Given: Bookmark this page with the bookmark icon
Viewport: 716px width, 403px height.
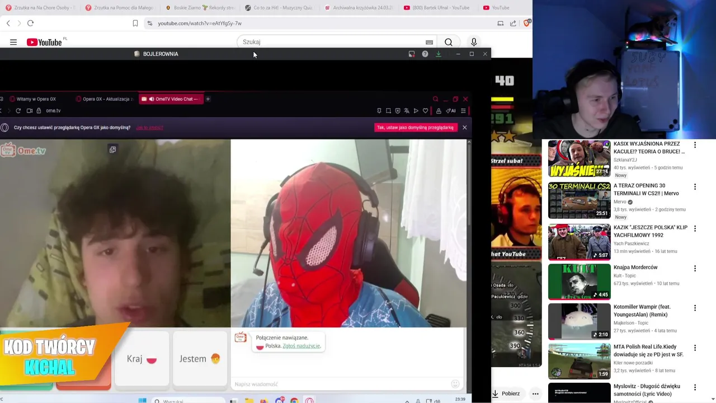Looking at the screenshot, I should click(x=135, y=23).
